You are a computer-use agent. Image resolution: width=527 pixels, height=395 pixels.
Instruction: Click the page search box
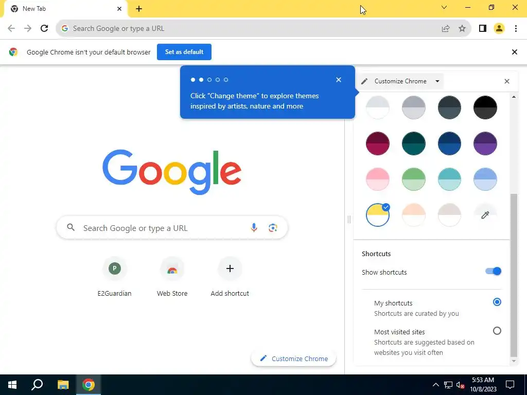click(x=172, y=228)
